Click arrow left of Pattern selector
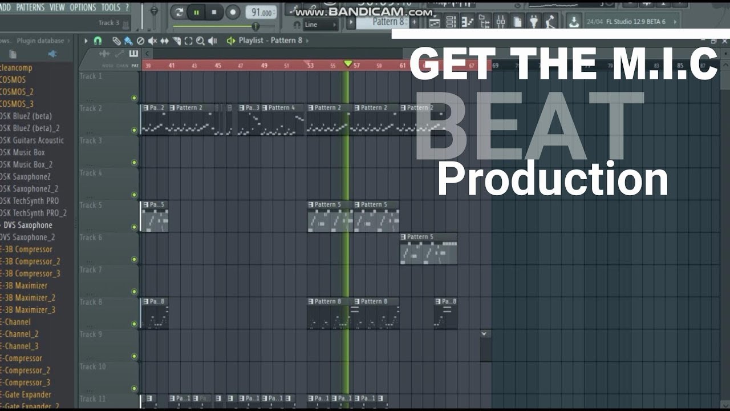Image resolution: width=730 pixels, height=411 pixels. 350,22
